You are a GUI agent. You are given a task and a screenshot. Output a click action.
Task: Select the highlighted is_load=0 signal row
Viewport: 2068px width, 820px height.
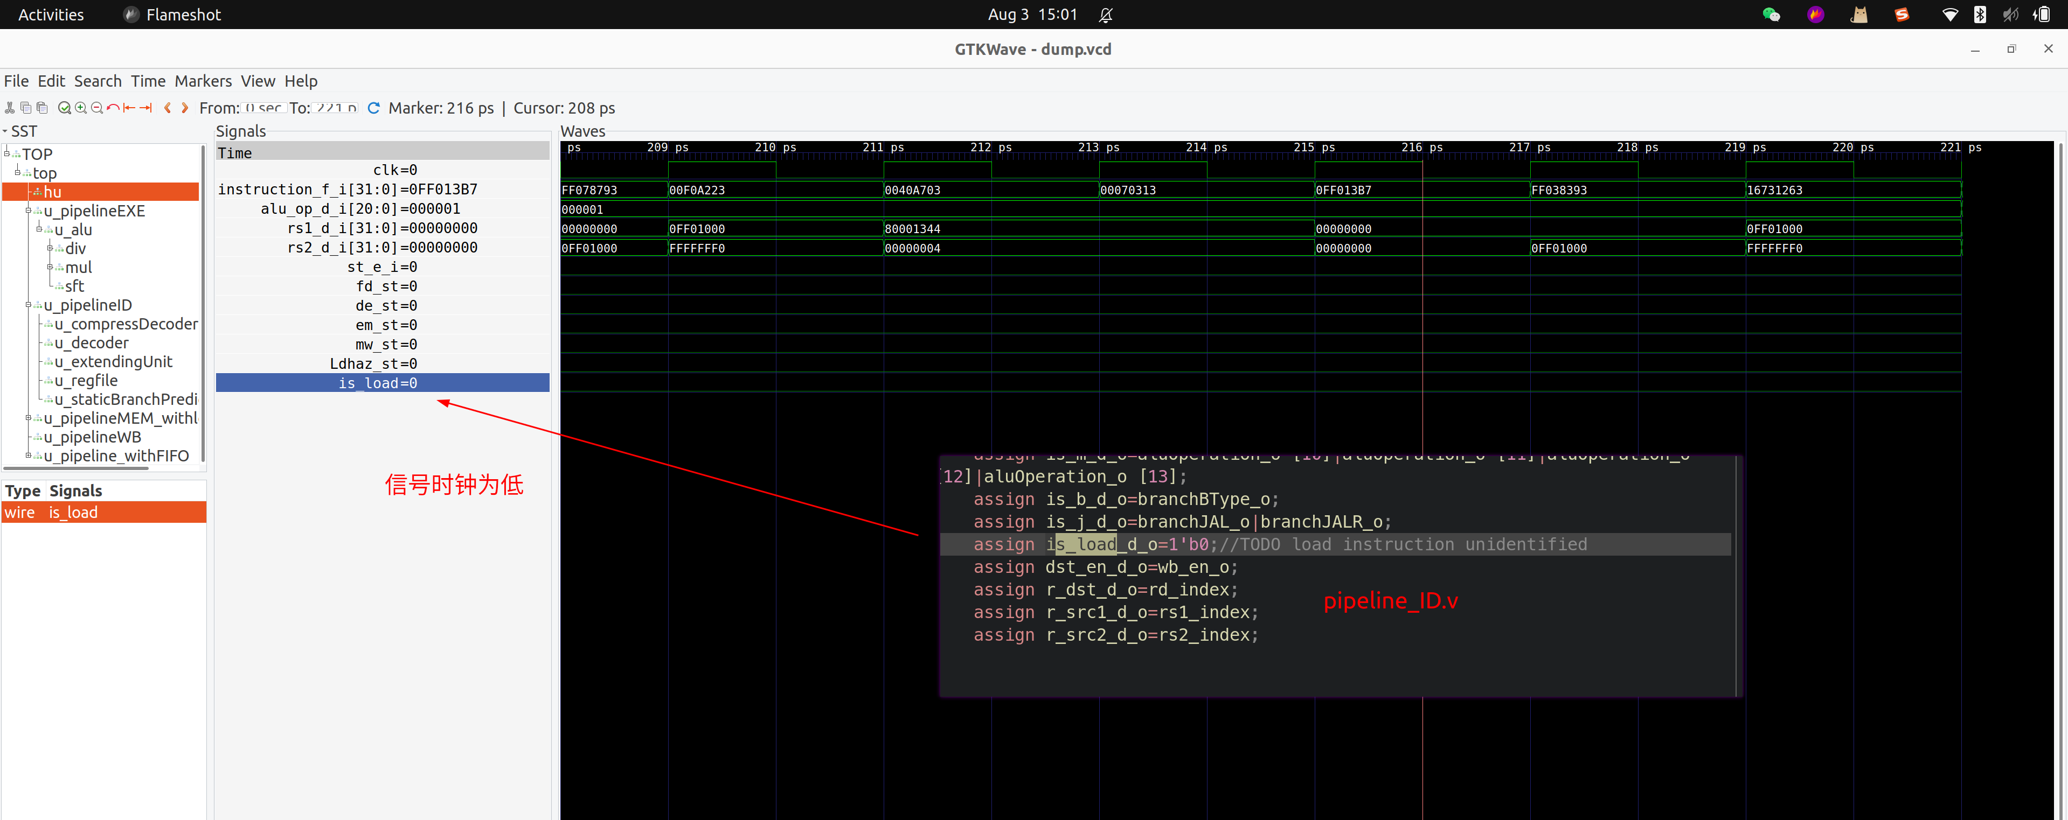[x=383, y=383]
